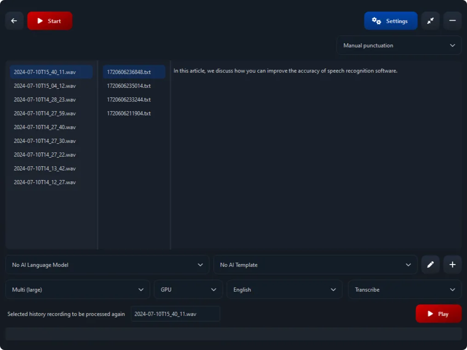Open transcript 1720606211904.txt
This screenshot has width=467, height=350.
click(x=134, y=113)
